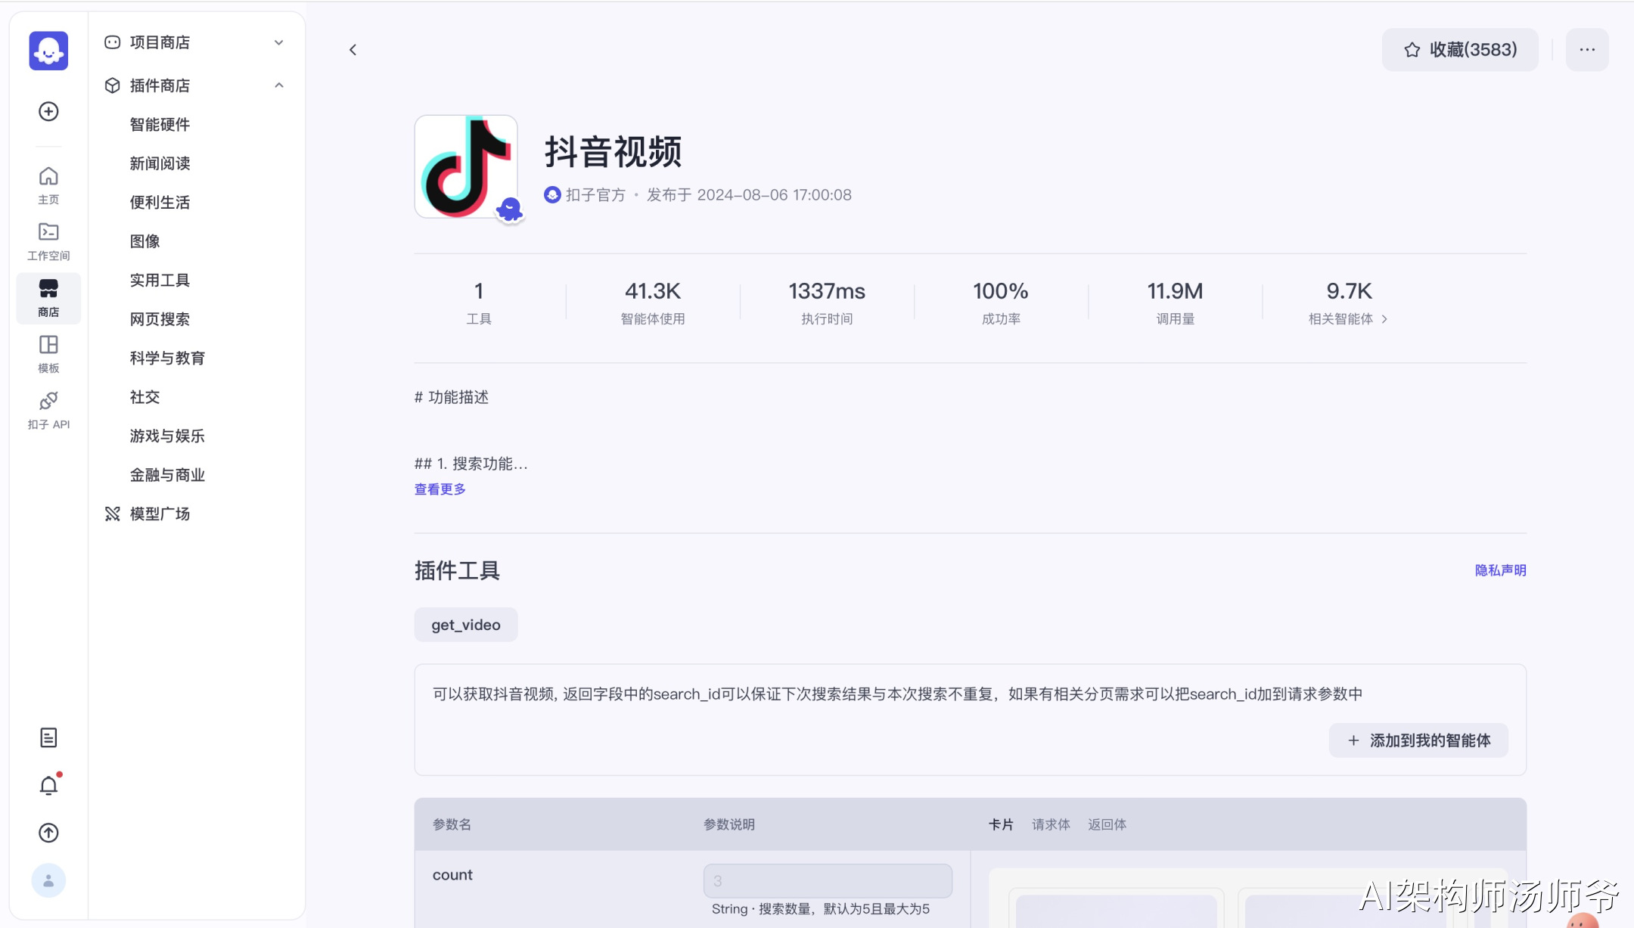Click 添加到我的智能体 button
Image resolution: width=1634 pixels, height=928 pixels.
(x=1418, y=740)
